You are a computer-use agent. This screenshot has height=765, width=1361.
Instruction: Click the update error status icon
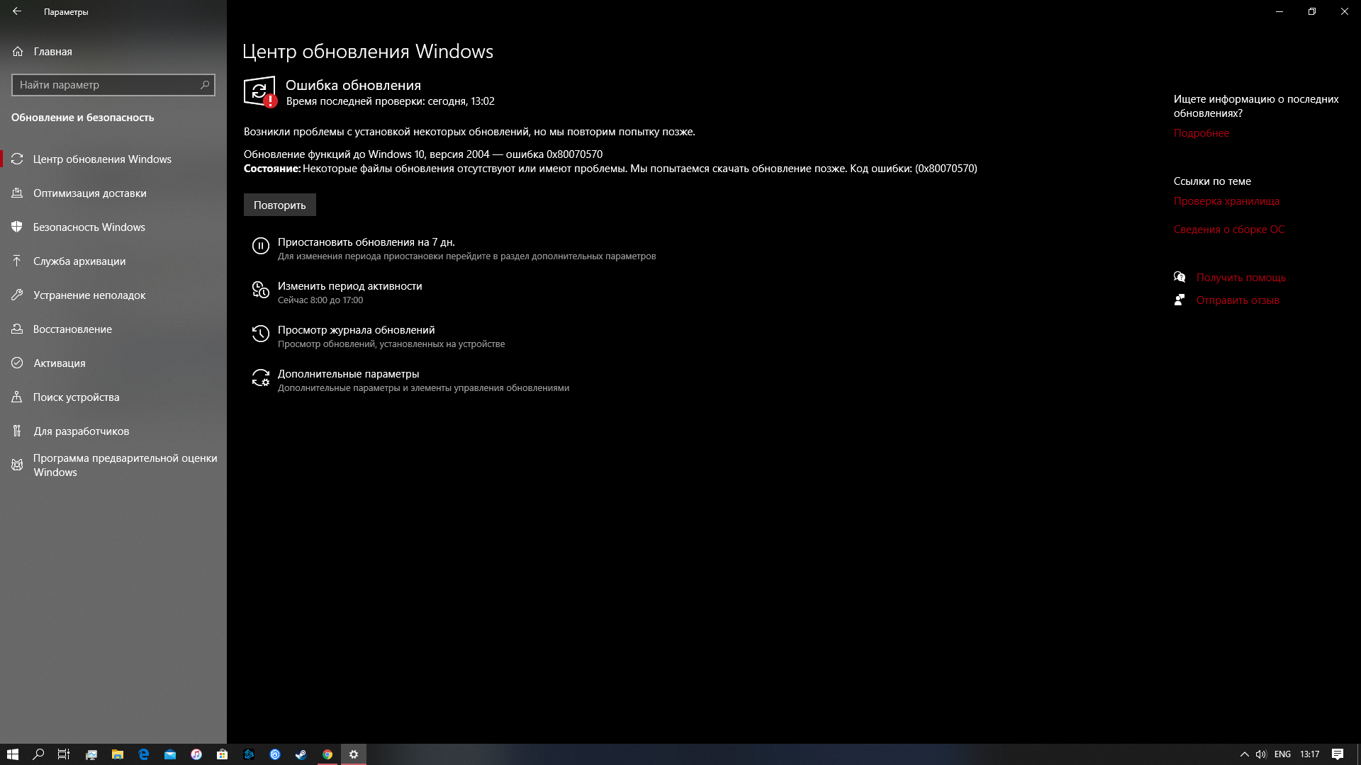point(260,92)
